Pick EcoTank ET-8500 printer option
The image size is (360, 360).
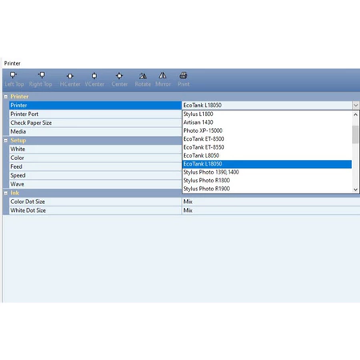267,139
